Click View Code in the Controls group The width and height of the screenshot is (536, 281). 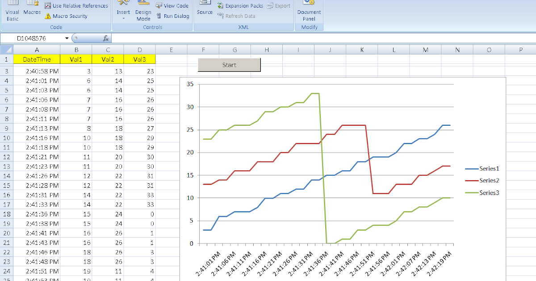tap(172, 5)
